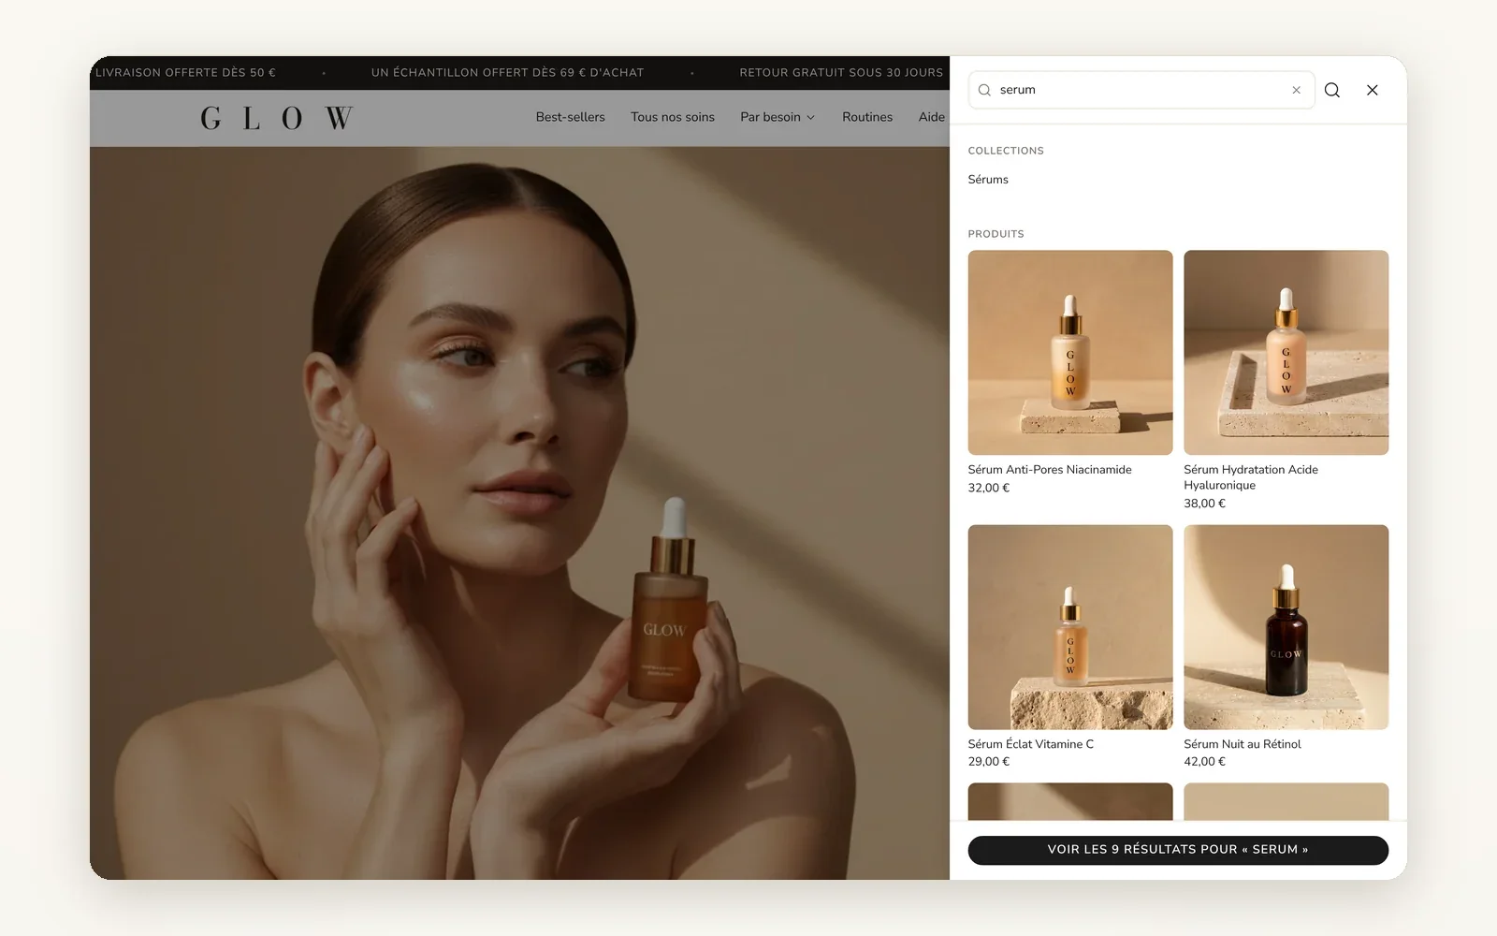Click Retour gratuit sous 30 jours announcement
1497x936 pixels.
[x=841, y=72]
